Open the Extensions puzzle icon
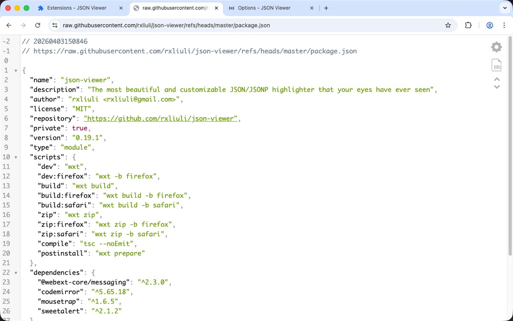This screenshot has height=321, width=513. click(x=468, y=25)
